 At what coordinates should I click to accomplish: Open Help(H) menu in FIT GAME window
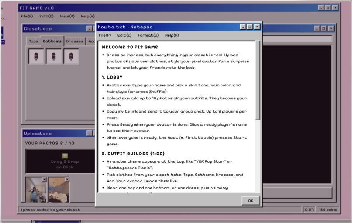(87, 16)
